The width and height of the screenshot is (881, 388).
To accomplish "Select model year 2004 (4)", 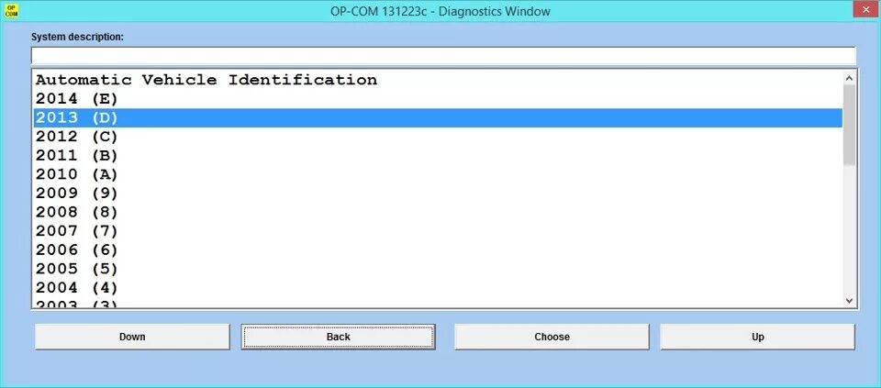I will (438, 287).
